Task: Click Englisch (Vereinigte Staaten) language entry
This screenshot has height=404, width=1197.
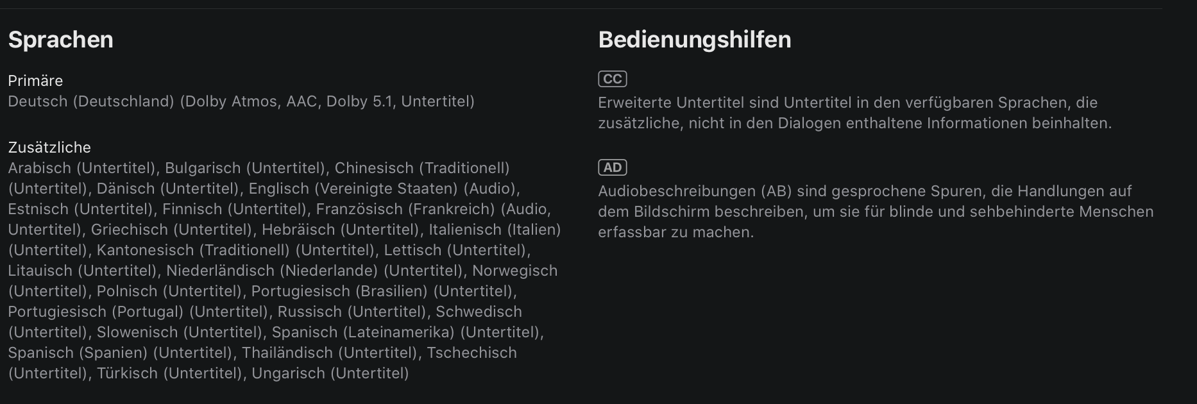Action: [353, 189]
